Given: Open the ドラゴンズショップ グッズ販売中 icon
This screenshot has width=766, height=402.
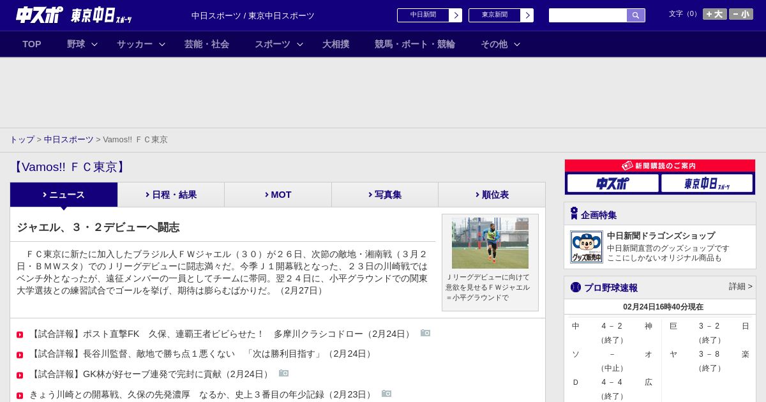Looking at the screenshot, I should coord(587,247).
